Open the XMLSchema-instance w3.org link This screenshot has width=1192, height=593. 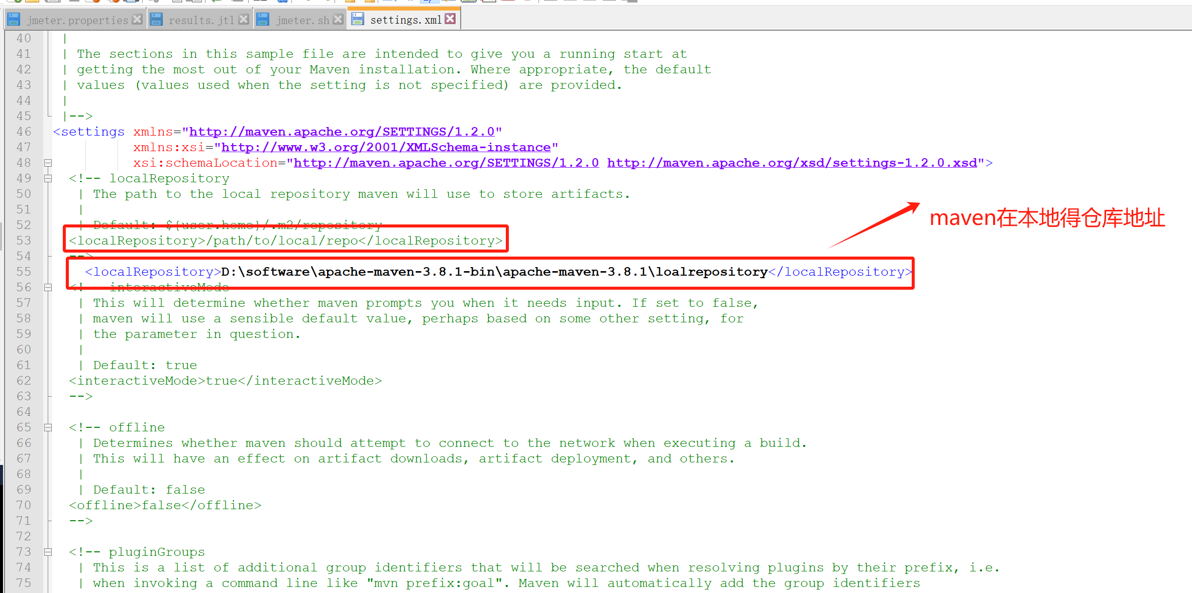(386, 147)
